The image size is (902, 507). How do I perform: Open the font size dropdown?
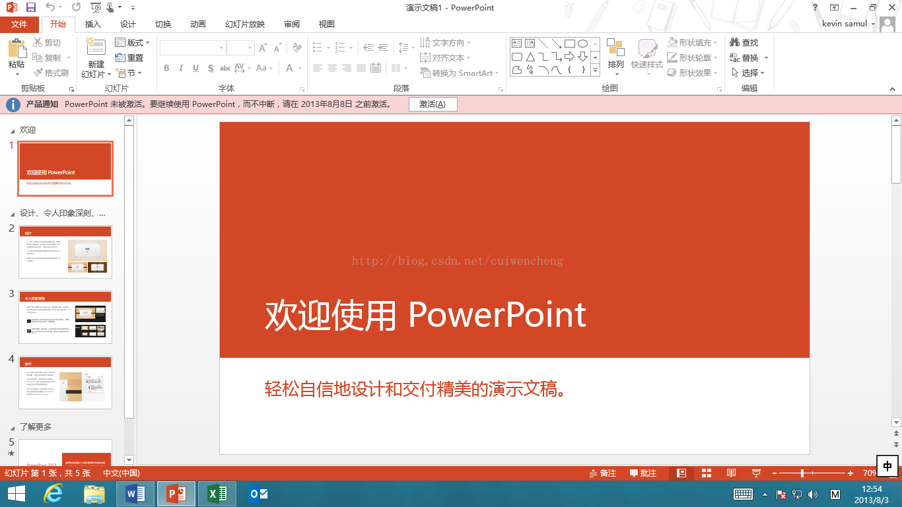pyautogui.click(x=250, y=48)
